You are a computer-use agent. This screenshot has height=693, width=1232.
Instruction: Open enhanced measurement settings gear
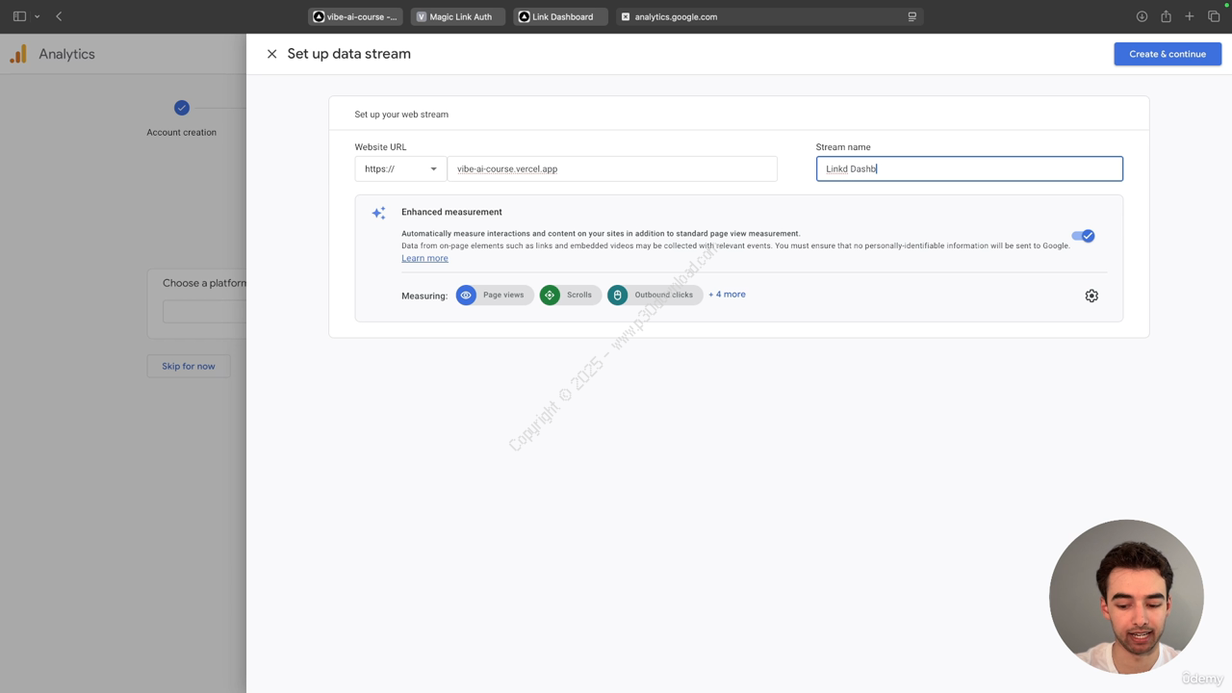click(x=1091, y=295)
